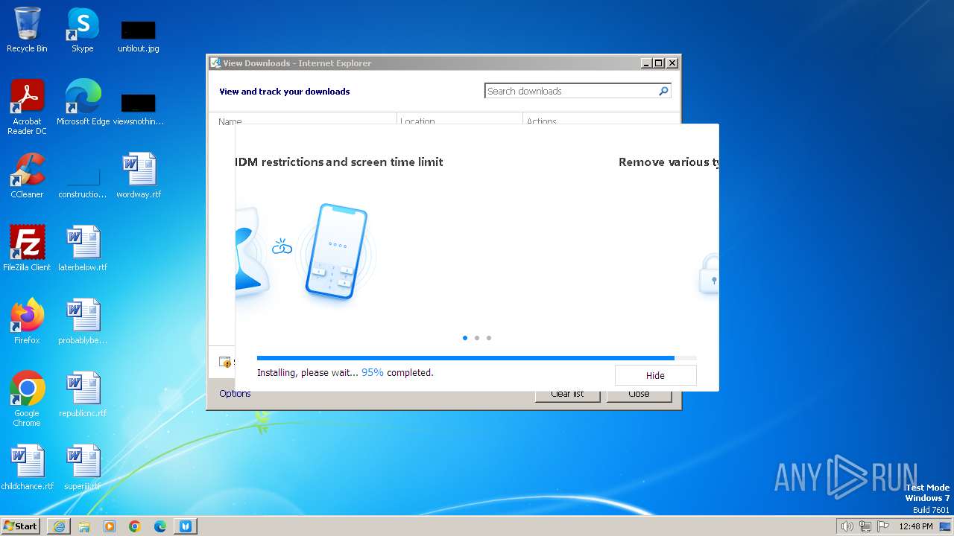Open the untilout.jpg desktop file
Screen dimensions: 954x536
point(139,36)
